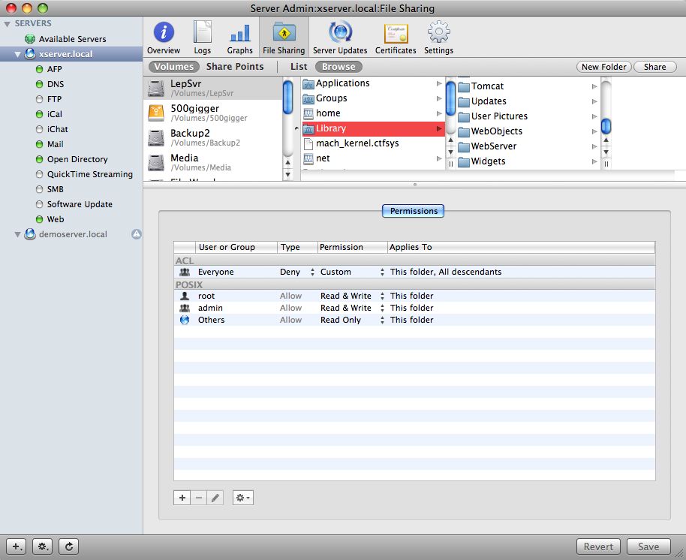Select the FTP service
The width and height of the screenshot is (686, 560).
point(71,99)
